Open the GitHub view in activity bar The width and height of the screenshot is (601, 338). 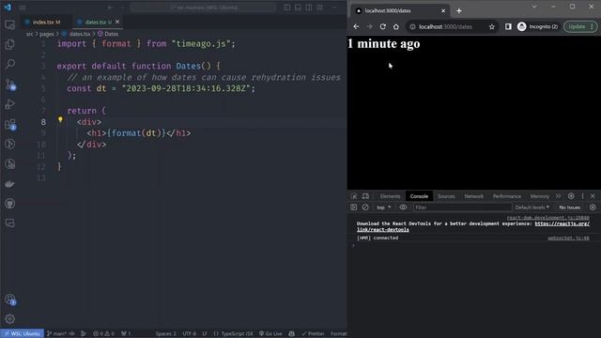pyautogui.click(x=10, y=204)
